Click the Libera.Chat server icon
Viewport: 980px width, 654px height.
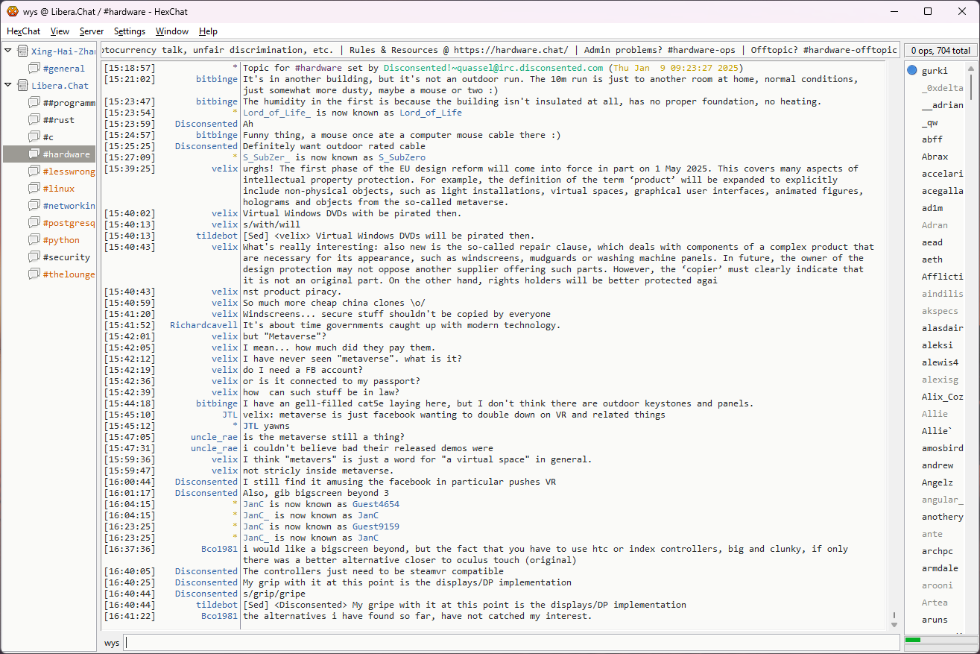(x=22, y=86)
